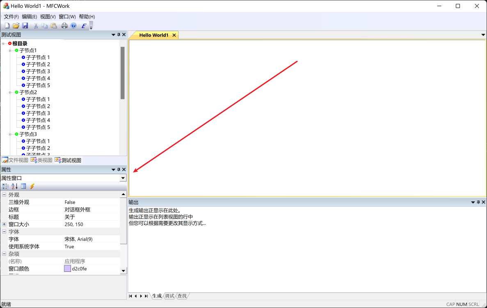The width and height of the screenshot is (487, 308).
Task: Switch to categorized view in properties panel
Action: (5, 186)
